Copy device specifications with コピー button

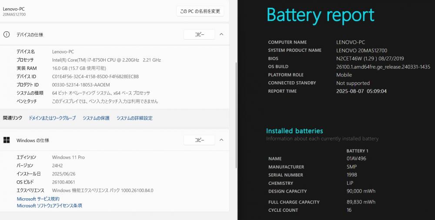199,34
